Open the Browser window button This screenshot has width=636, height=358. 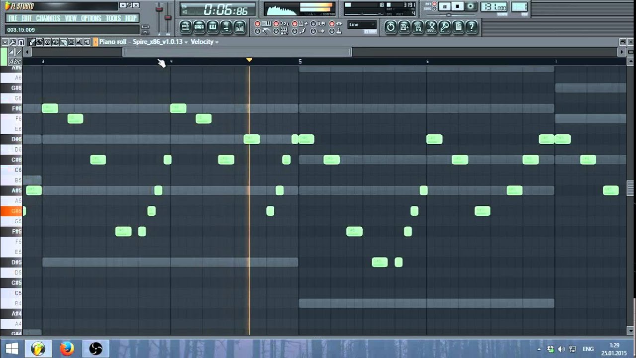point(226,26)
